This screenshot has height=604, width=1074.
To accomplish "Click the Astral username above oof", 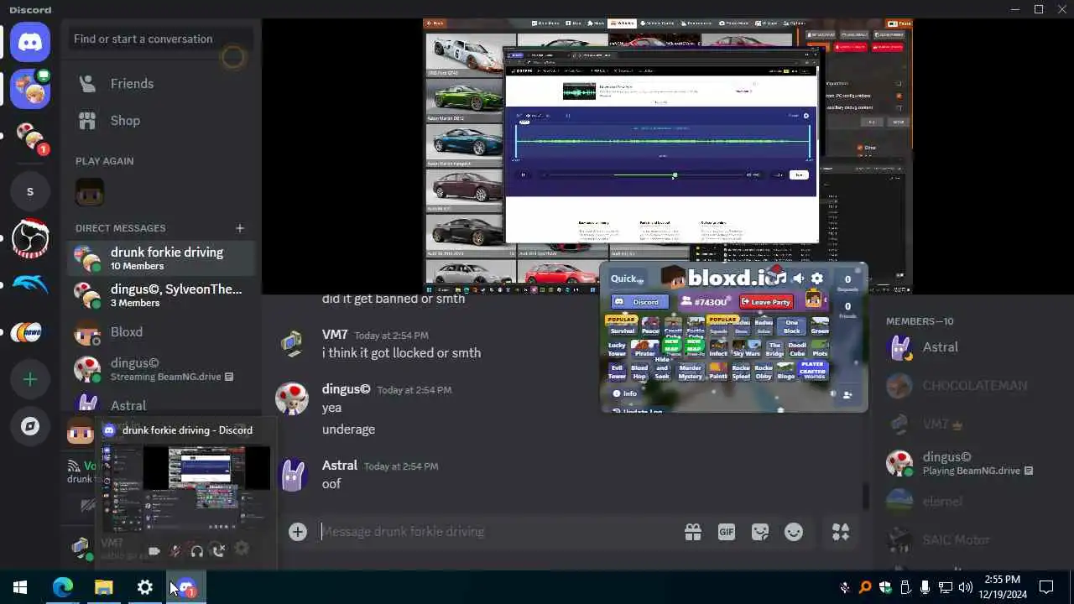I will click(339, 465).
